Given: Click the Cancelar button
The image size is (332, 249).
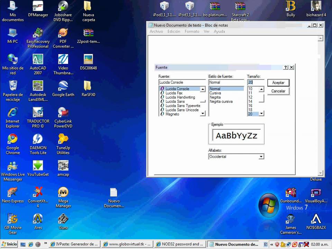Looking at the screenshot, I should 278,91.
